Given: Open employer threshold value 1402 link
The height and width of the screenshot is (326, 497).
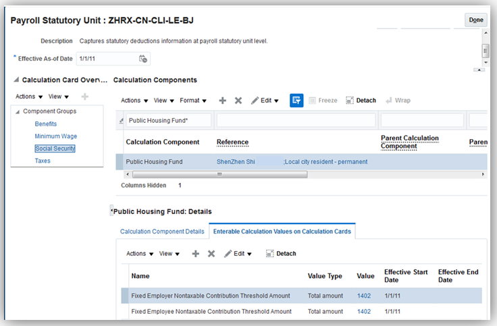Looking at the screenshot, I should coord(364,296).
